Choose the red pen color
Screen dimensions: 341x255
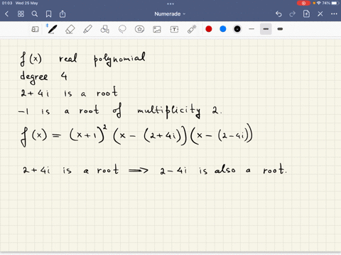click(209, 29)
